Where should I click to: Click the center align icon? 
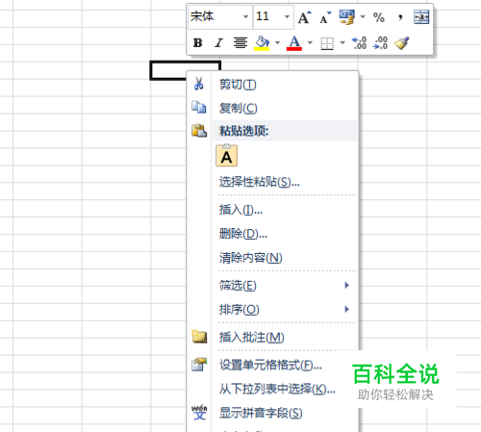(240, 42)
